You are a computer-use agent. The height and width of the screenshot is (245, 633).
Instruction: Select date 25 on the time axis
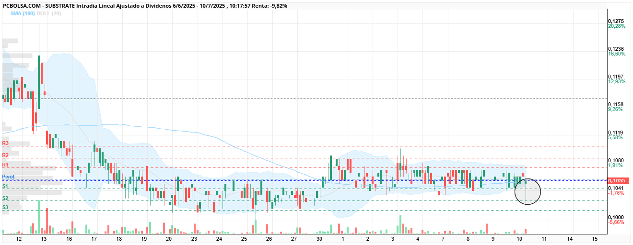[x=244, y=238]
